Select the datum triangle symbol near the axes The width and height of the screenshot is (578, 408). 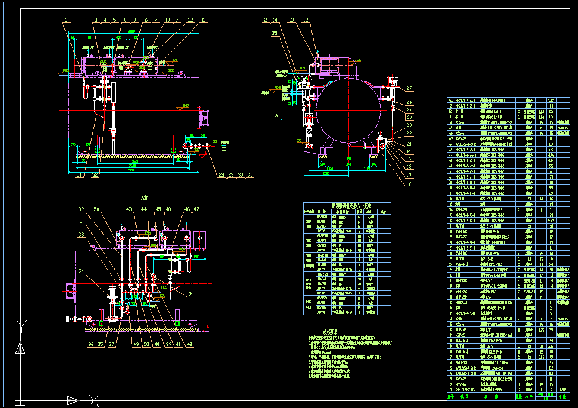coord(20,348)
